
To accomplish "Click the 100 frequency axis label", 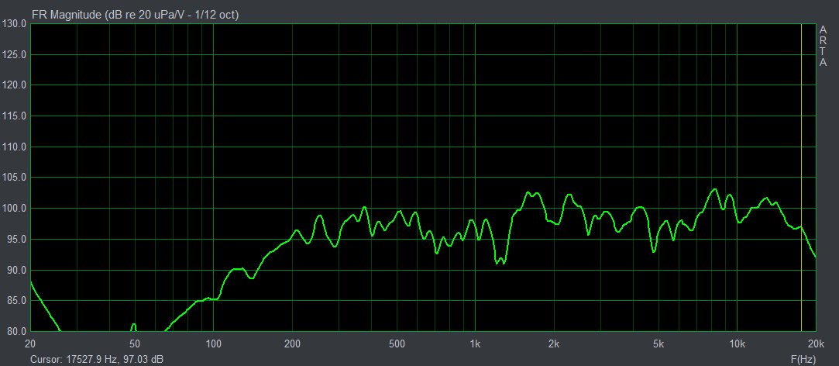I will click(213, 344).
